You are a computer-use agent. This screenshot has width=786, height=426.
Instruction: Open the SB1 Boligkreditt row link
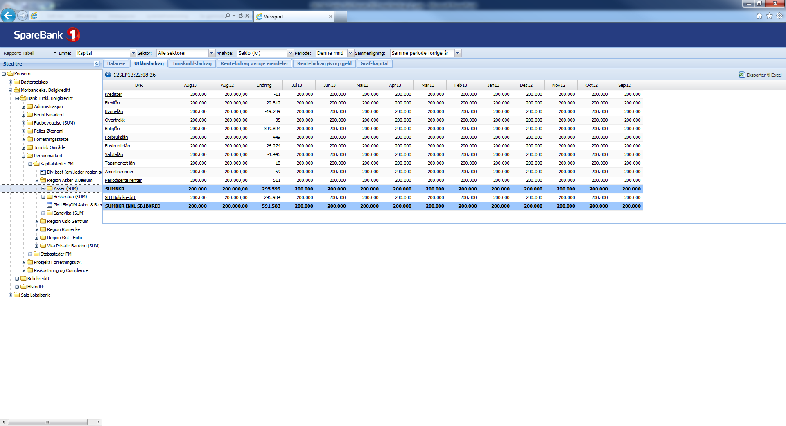120,197
